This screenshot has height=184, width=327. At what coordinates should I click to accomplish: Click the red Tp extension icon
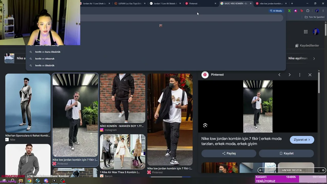(x=302, y=11)
